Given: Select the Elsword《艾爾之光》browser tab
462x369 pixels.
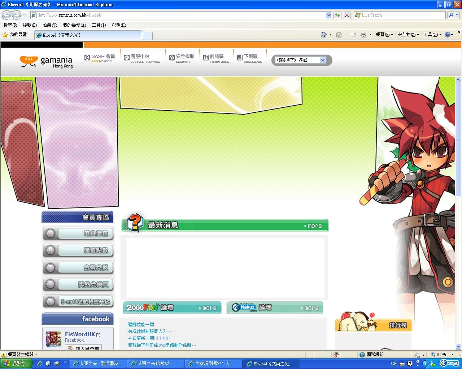Looking at the screenshot, I should click(x=88, y=35).
